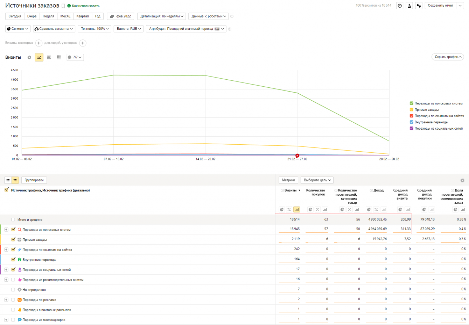Screen dimensions: 469x325
Task: Open table settings gear icon
Action: (x=462, y=180)
